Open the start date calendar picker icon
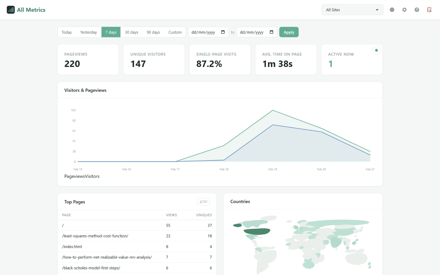This screenshot has height=275, width=440. point(223,32)
